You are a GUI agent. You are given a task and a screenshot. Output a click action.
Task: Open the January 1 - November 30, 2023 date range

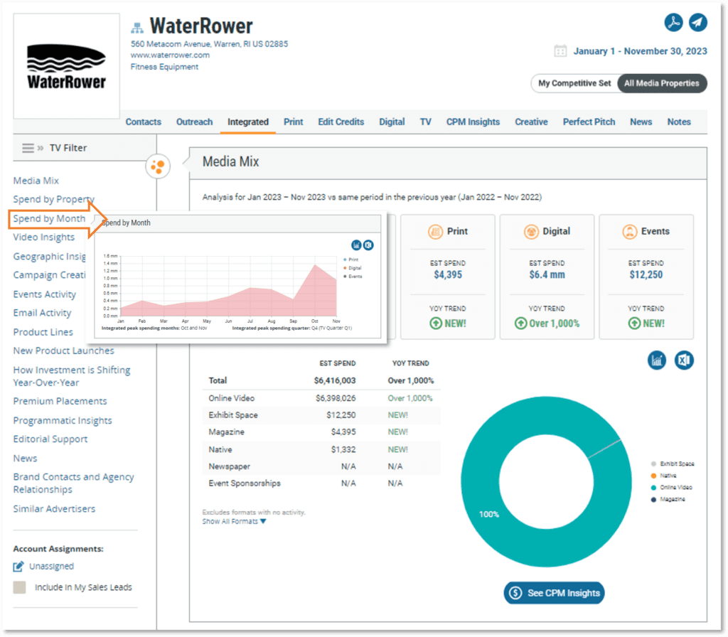coord(641,51)
